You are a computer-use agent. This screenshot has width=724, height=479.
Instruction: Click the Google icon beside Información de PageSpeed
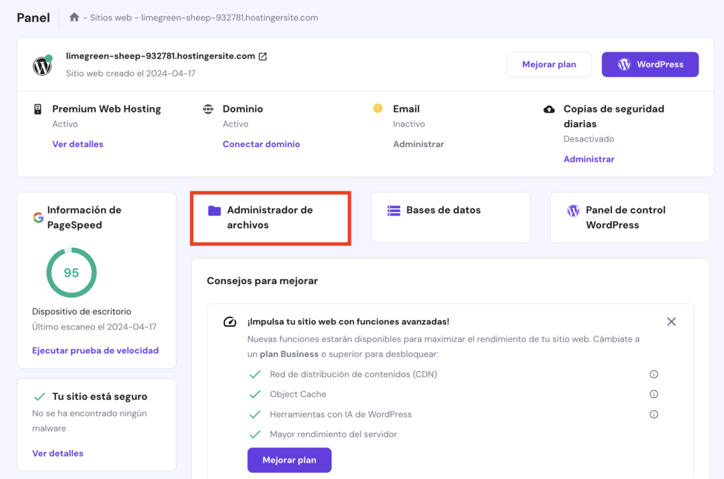[38, 217]
